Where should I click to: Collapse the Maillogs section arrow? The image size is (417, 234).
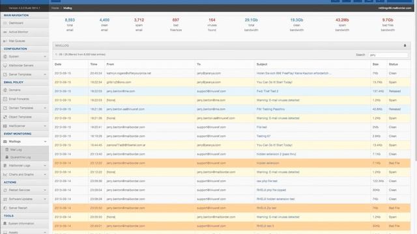(45, 142)
